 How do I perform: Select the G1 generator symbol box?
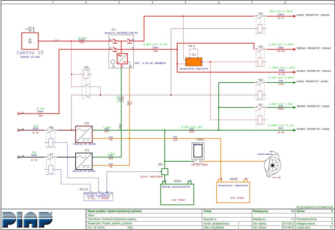point(30,41)
